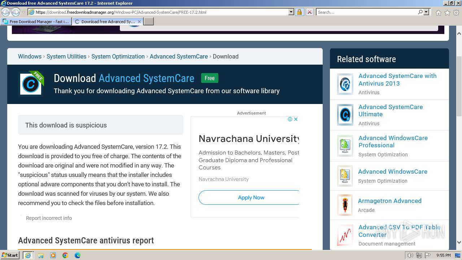Click the Home icon
The height and width of the screenshot is (260, 462).
click(x=438, y=13)
